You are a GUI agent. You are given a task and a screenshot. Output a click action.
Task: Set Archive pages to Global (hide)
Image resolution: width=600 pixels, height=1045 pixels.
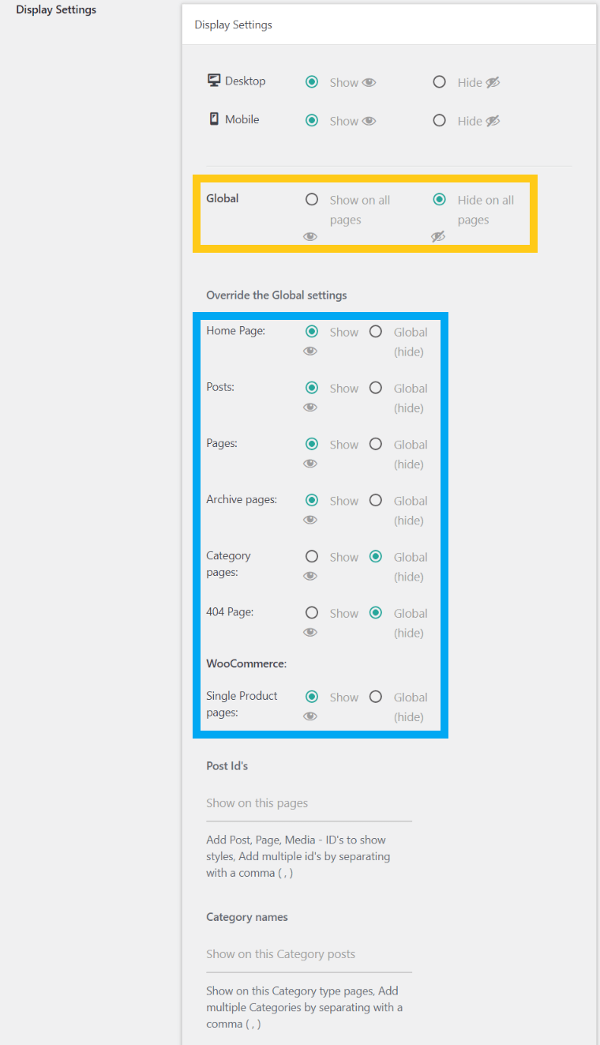pos(376,500)
